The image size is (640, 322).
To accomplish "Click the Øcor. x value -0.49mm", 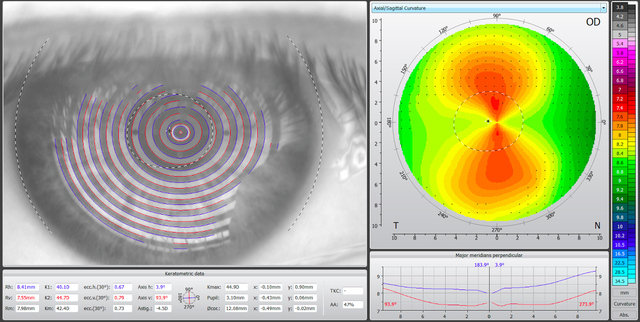I will click(270, 308).
